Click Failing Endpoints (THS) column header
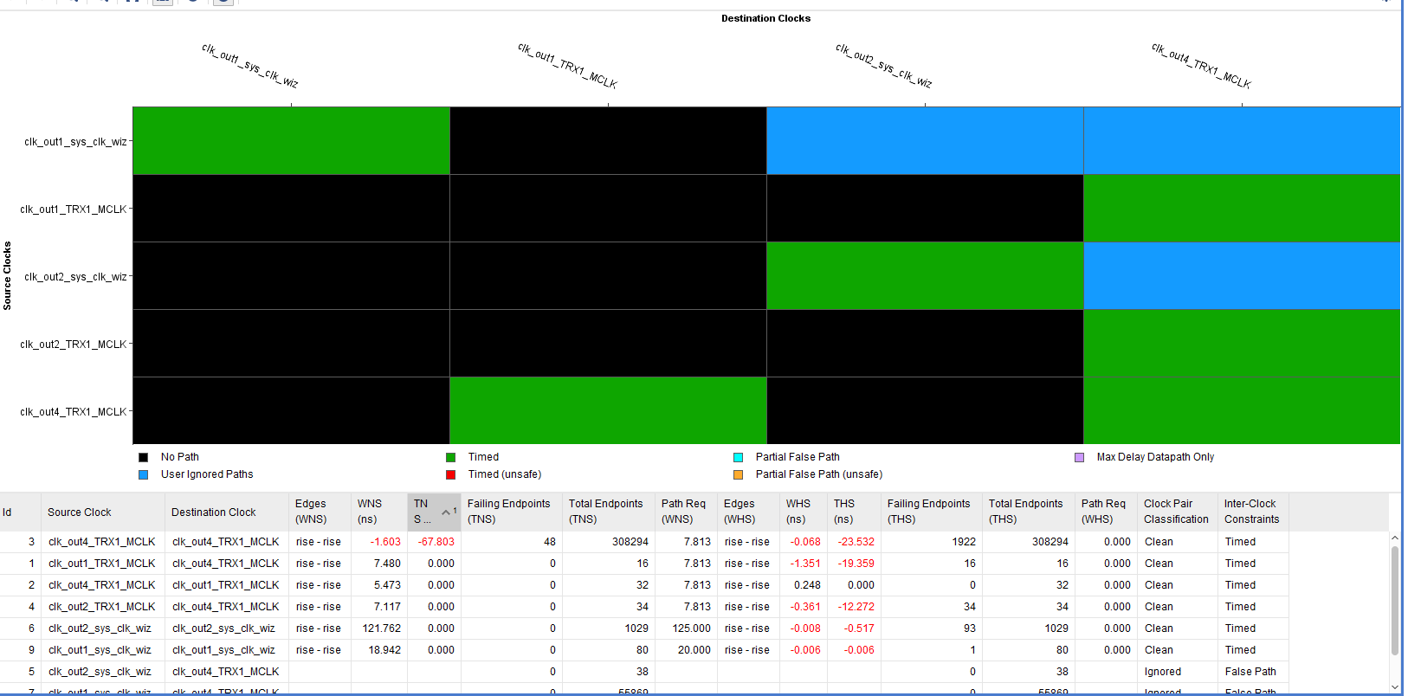 (x=932, y=512)
